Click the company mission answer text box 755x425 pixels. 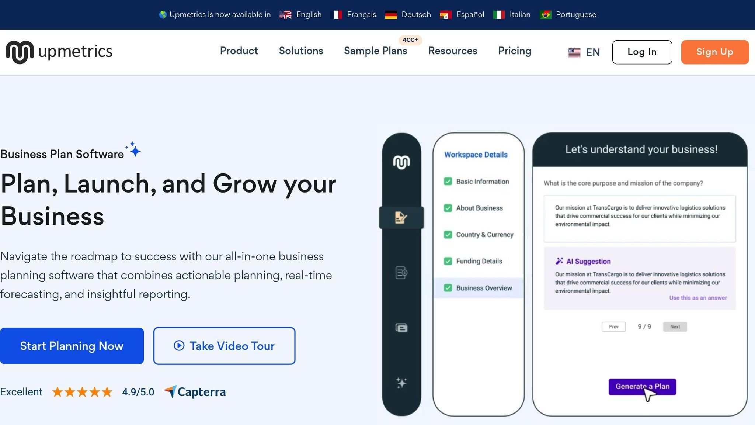pyautogui.click(x=640, y=218)
